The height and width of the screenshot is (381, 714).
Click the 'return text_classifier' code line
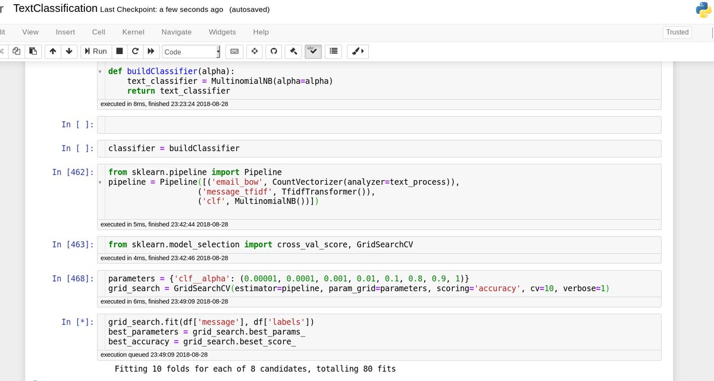coord(178,91)
